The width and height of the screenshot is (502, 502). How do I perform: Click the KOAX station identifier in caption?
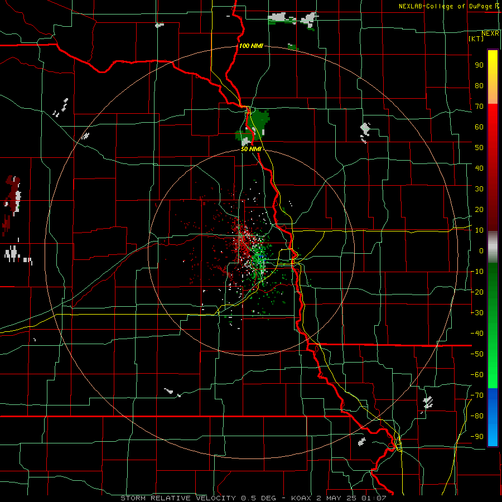coord(302,498)
